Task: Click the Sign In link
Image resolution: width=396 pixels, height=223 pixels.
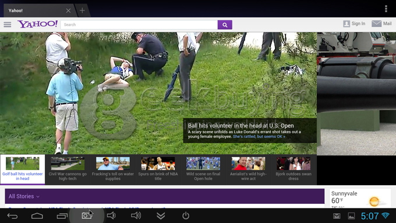Action: (358, 23)
